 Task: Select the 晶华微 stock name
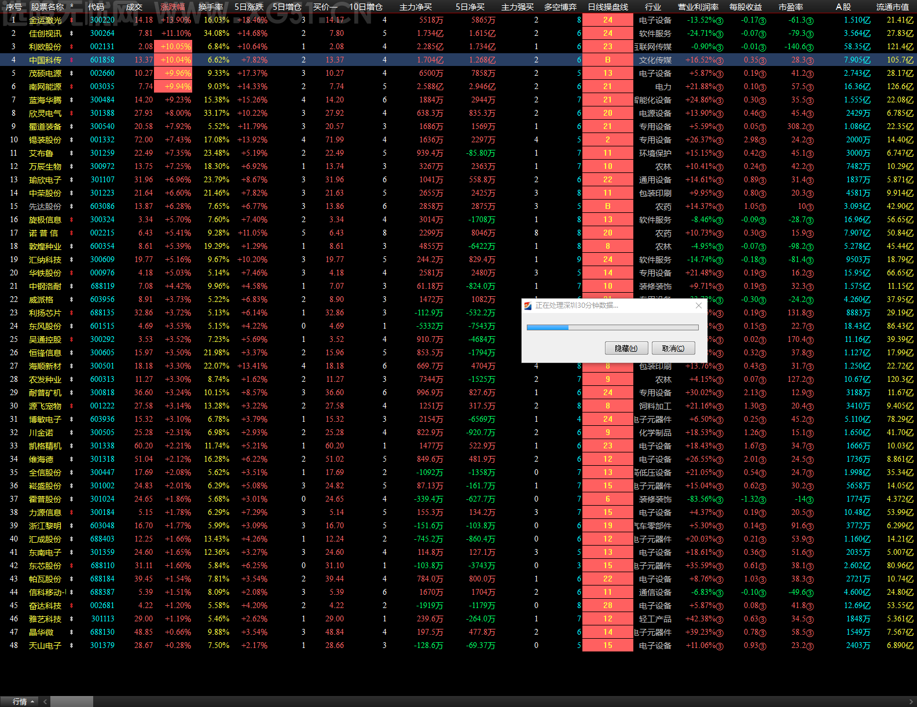click(x=41, y=632)
